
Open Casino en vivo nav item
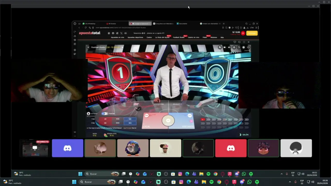(x=193, y=37)
